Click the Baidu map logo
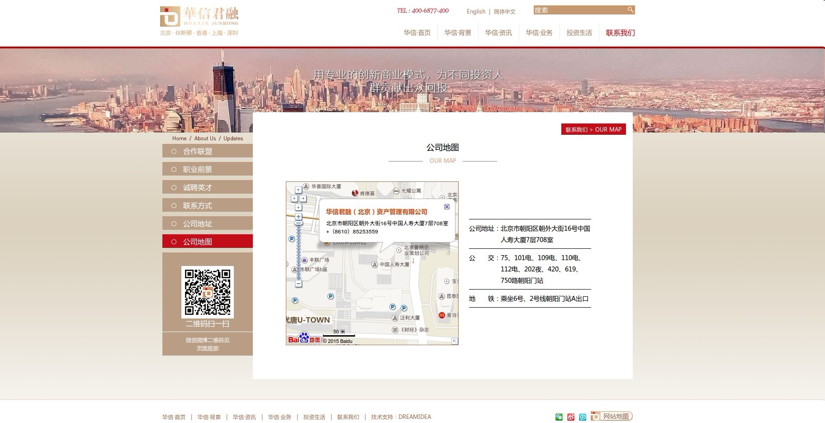 (304, 339)
